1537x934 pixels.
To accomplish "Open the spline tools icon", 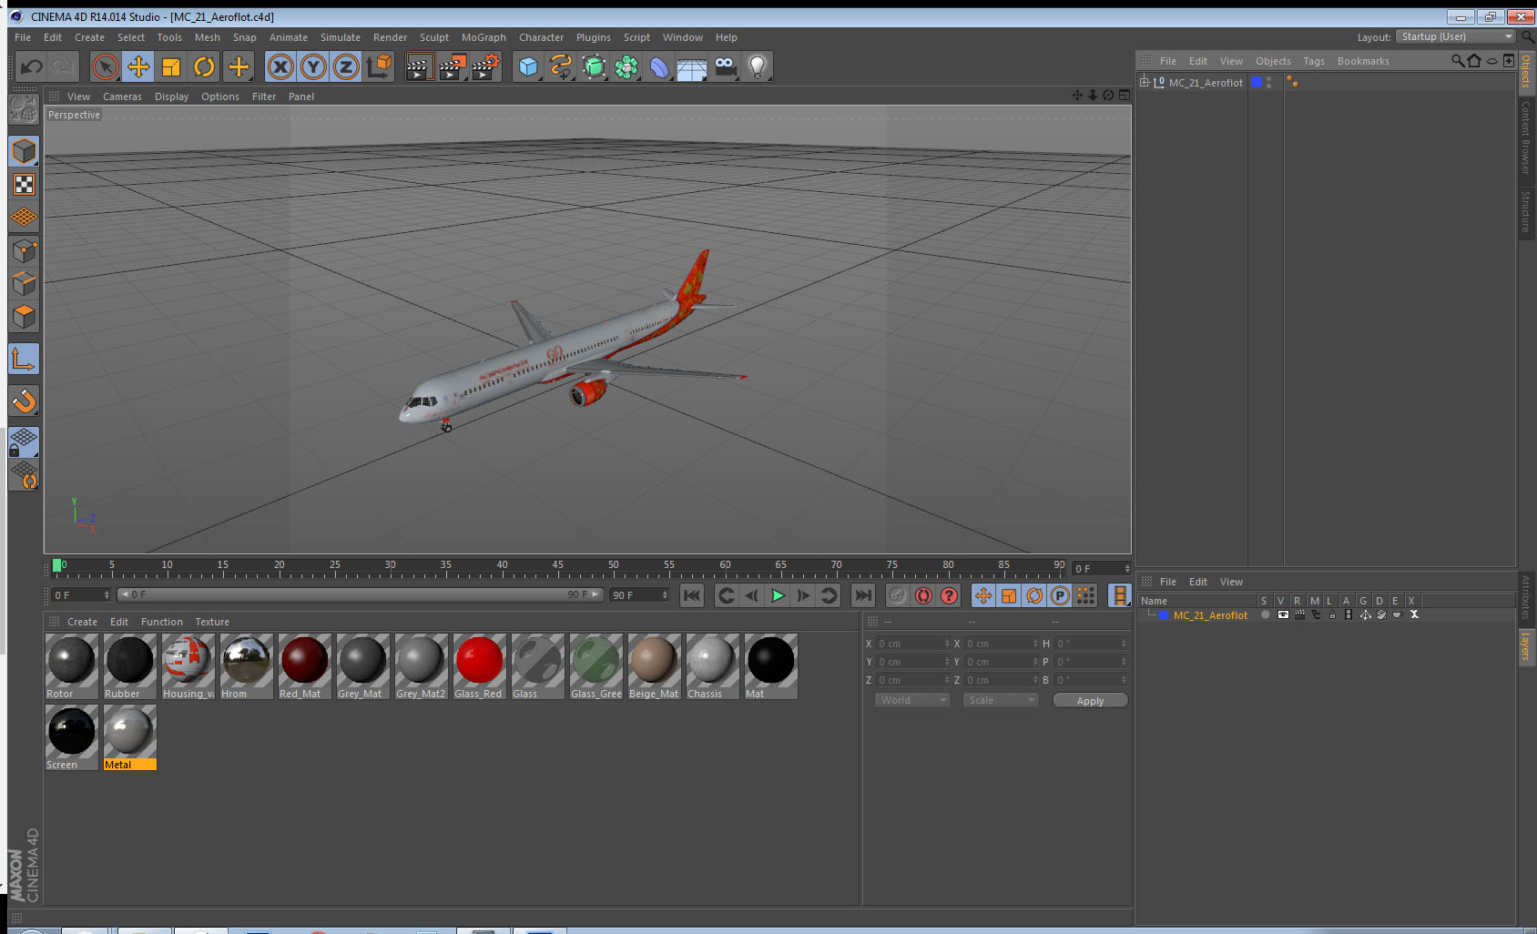I will (561, 66).
